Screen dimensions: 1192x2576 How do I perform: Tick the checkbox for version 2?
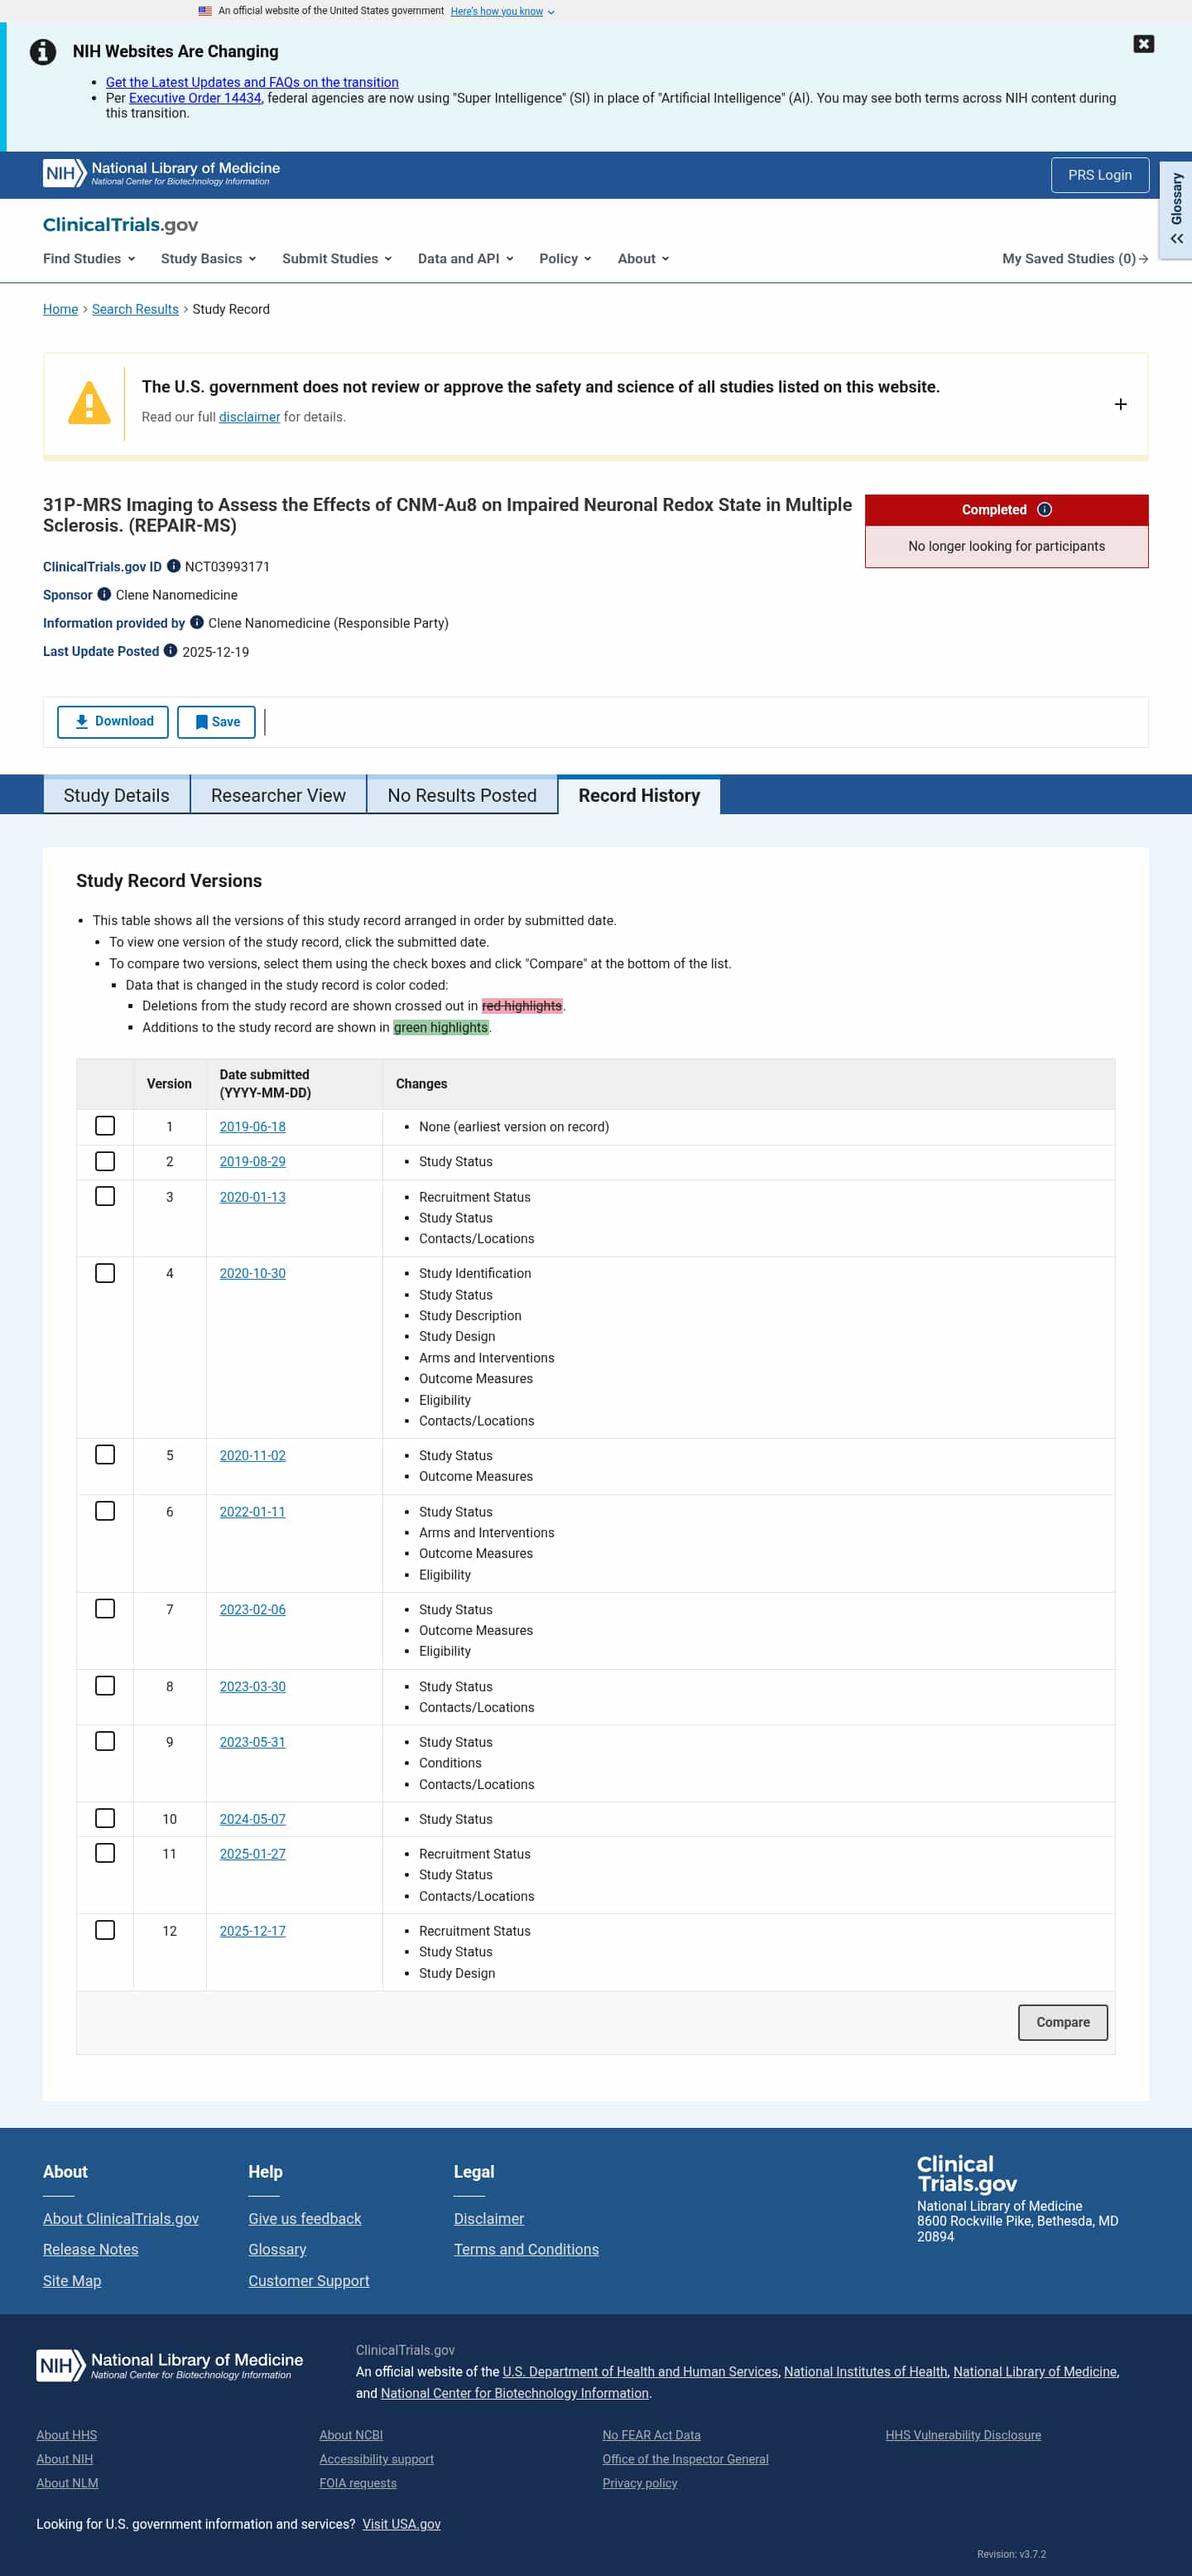pos(105,1161)
